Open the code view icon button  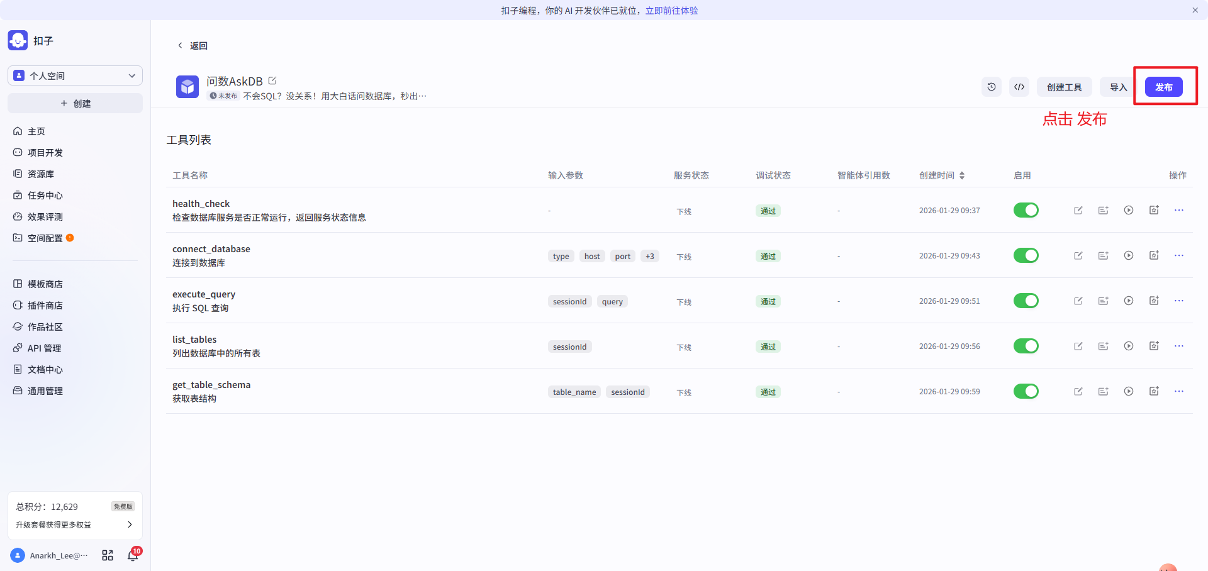pyautogui.click(x=1019, y=87)
